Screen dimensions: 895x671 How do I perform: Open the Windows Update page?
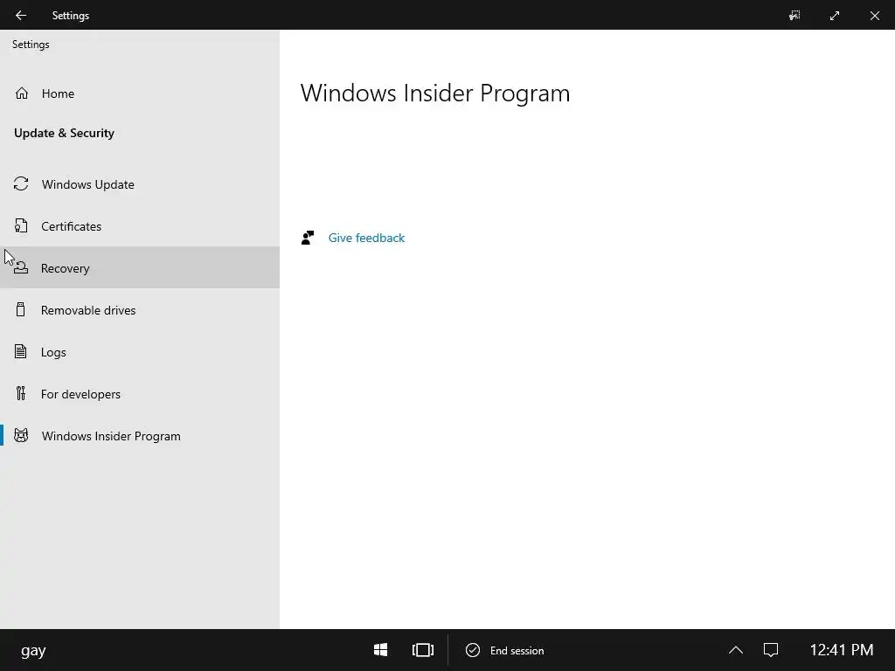[x=140, y=183]
